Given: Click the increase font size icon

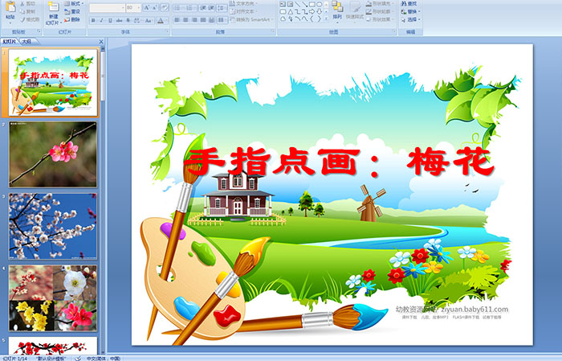Looking at the screenshot, I should (x=144, y=8).
